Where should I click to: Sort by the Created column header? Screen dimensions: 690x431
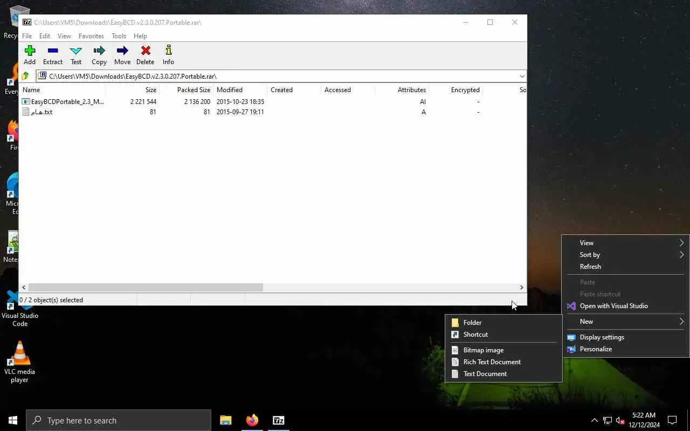[294, 90]
